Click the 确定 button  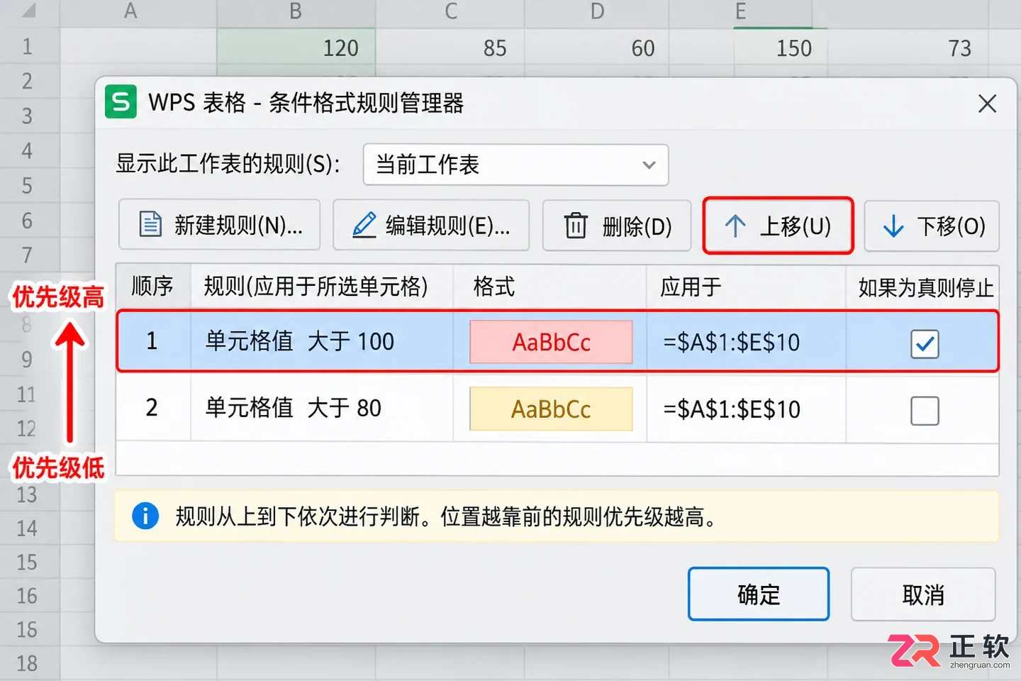[x=758, y=594]
